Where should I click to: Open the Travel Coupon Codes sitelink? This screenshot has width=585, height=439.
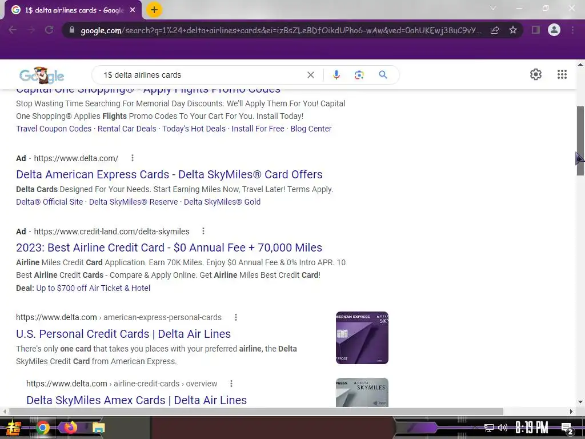point(54,129)
